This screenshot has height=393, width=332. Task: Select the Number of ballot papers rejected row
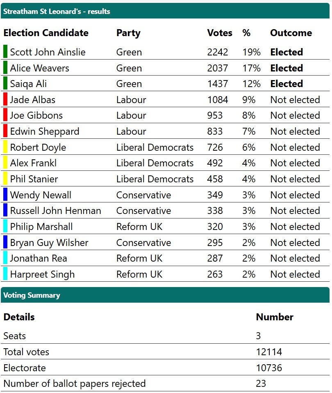pyautogui.click(x=165, y=384)
